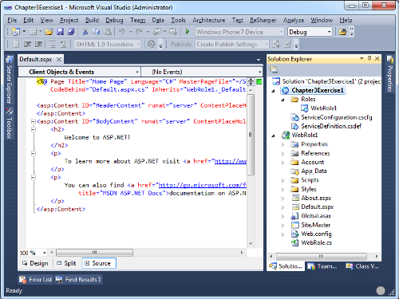Screen dimensions: 399x299
Task: Select WebRole.cs file
Action: click(x=316, y=243)
